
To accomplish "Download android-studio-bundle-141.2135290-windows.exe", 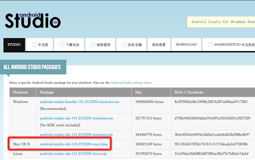I will [80, 102].
